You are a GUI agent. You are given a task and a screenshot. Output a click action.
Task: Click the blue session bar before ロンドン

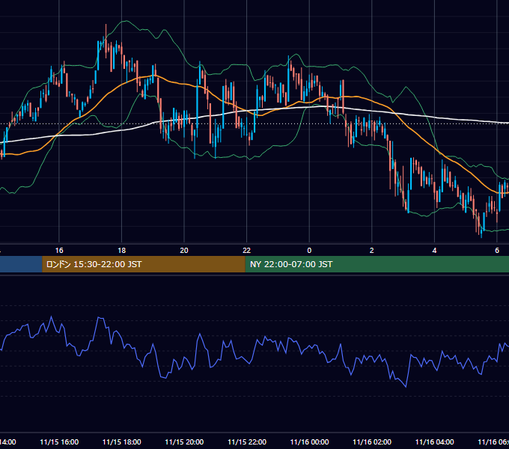21,264
